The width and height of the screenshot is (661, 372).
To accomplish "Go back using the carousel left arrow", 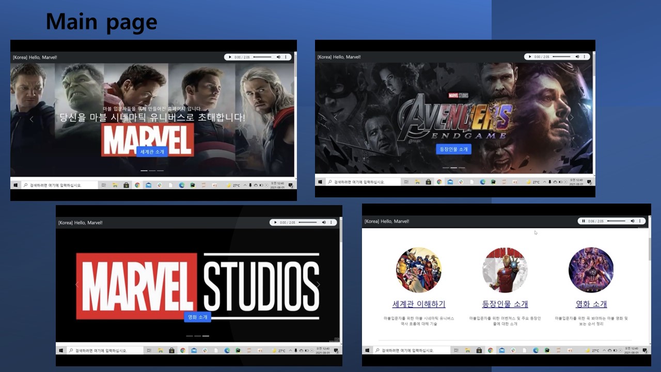I will tap(31, 119).
